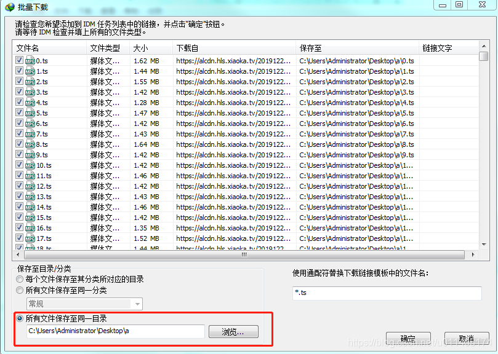Select the 1.35 MB size cell
This screenshot has width=498, height=354.
(147, 229)
